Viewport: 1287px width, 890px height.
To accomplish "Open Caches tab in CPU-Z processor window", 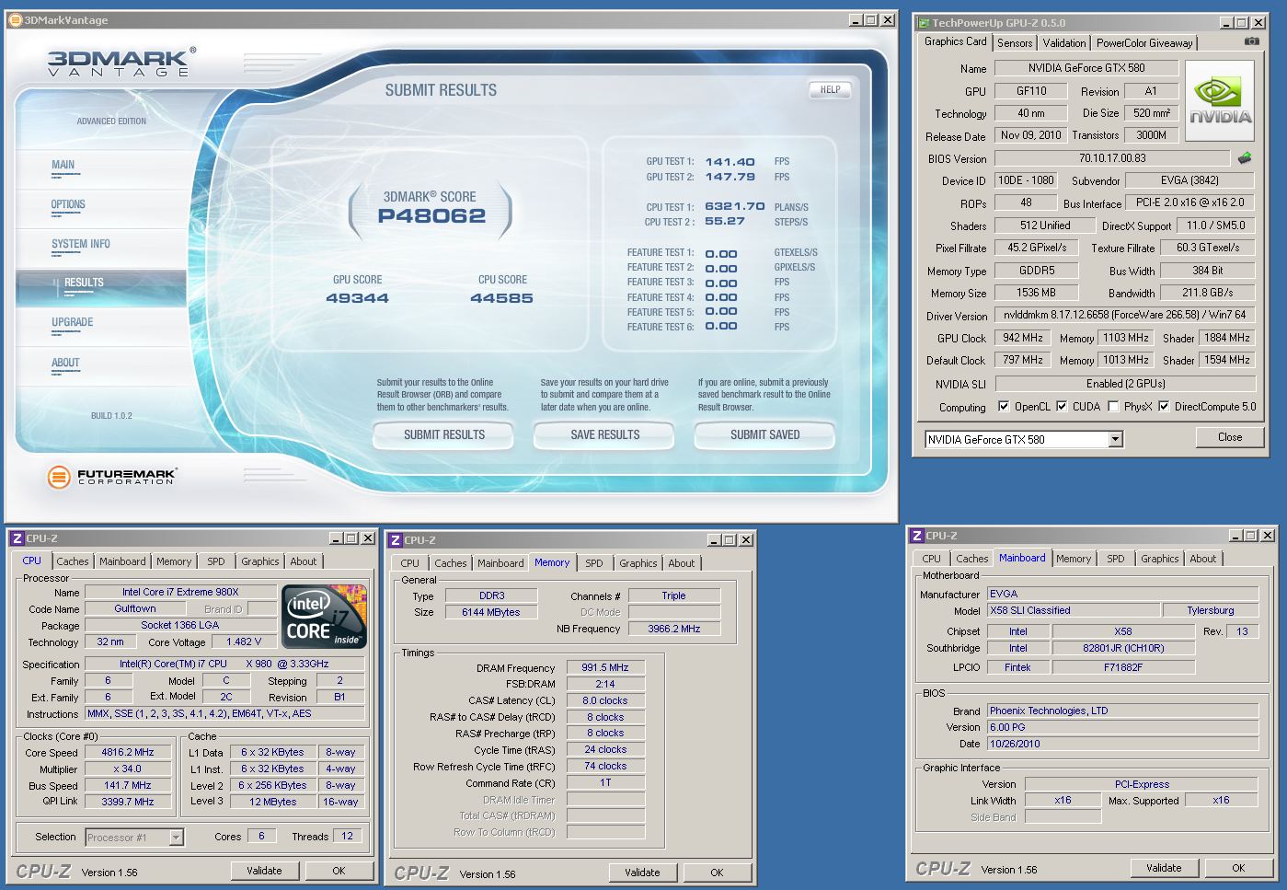I will tap(73, 561).
